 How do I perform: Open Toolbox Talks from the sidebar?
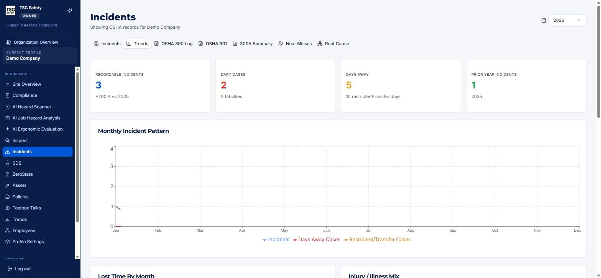(x=38, y=208)
